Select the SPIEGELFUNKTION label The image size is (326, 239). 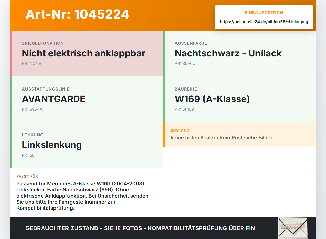tap(43, 43)
